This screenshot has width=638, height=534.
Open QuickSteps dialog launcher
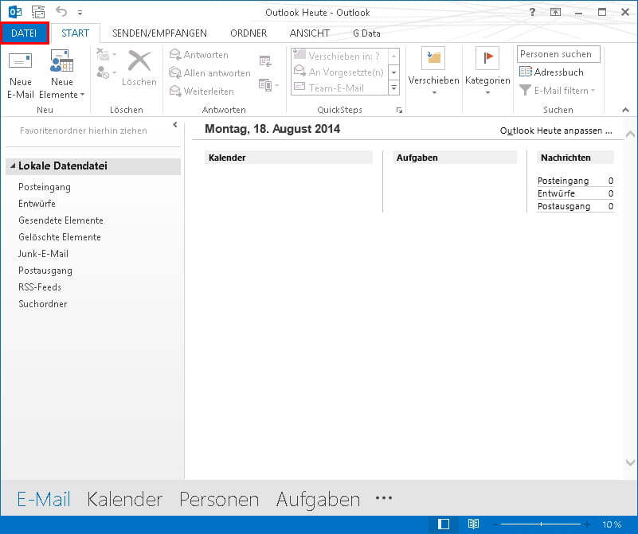pyautogui.click(x=399, y=110)
